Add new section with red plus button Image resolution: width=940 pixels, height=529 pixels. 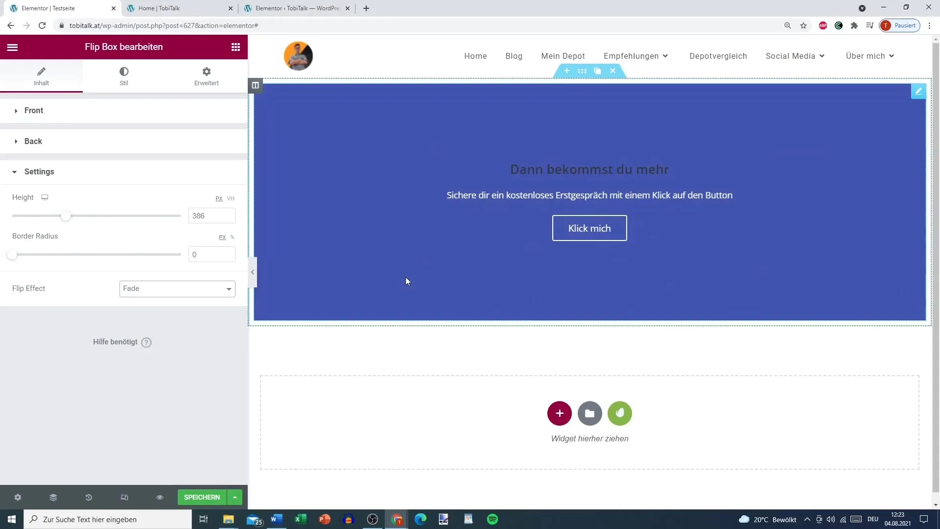point(560,414)
